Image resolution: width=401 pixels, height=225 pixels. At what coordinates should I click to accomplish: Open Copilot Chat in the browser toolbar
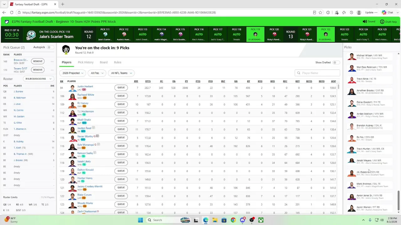click(x=388, y=12)
